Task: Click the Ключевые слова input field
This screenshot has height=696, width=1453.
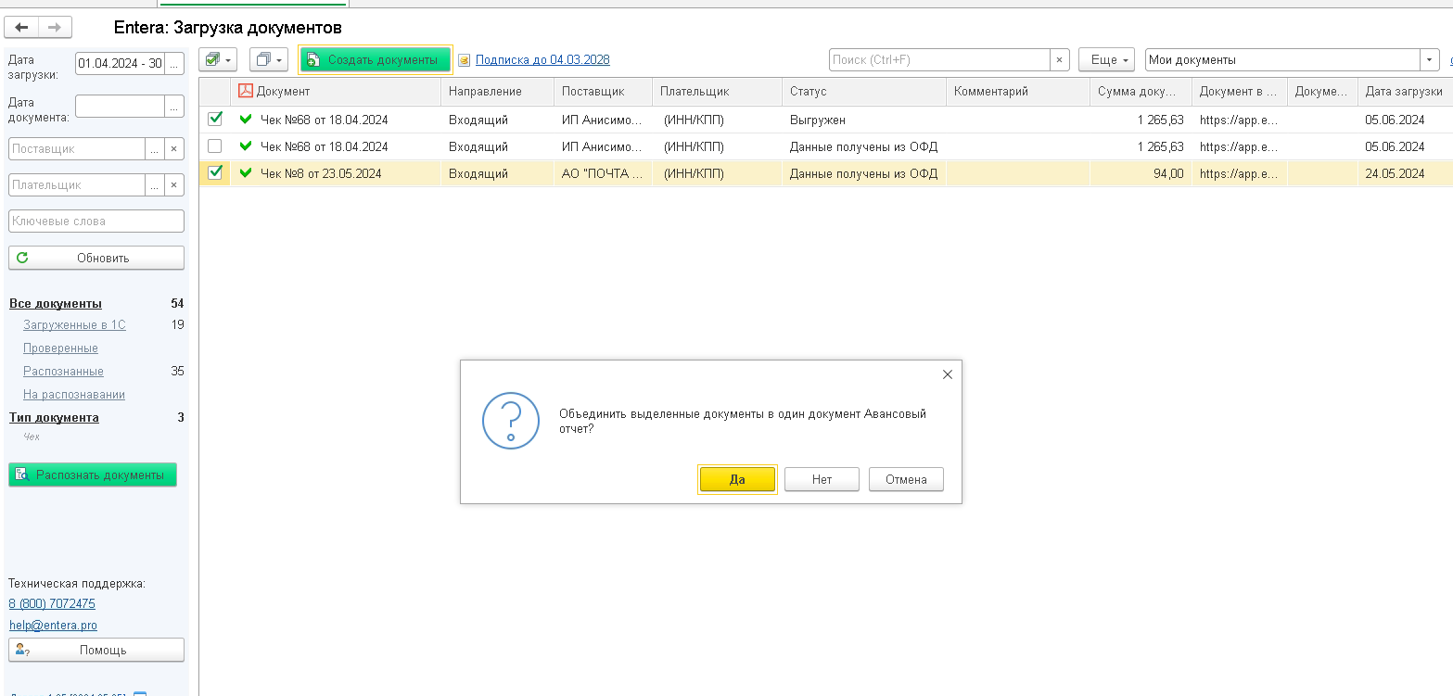Action: pyautogui.click(x=96, y=221)
